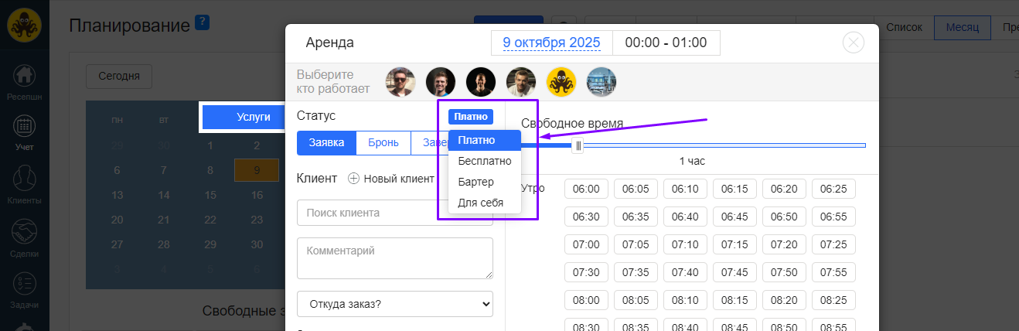Click the Новый клиент link

pyautogui.click(x=399, y=179)
